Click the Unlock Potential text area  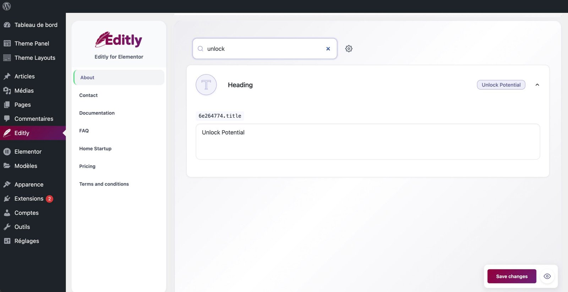point(368,141)
